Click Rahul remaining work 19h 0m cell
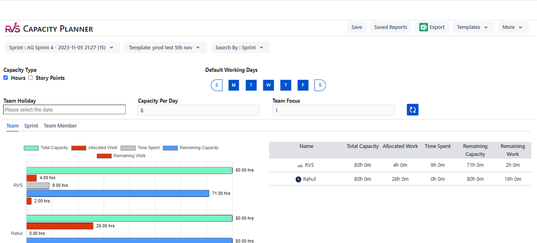537x243 pixels. 513,179
